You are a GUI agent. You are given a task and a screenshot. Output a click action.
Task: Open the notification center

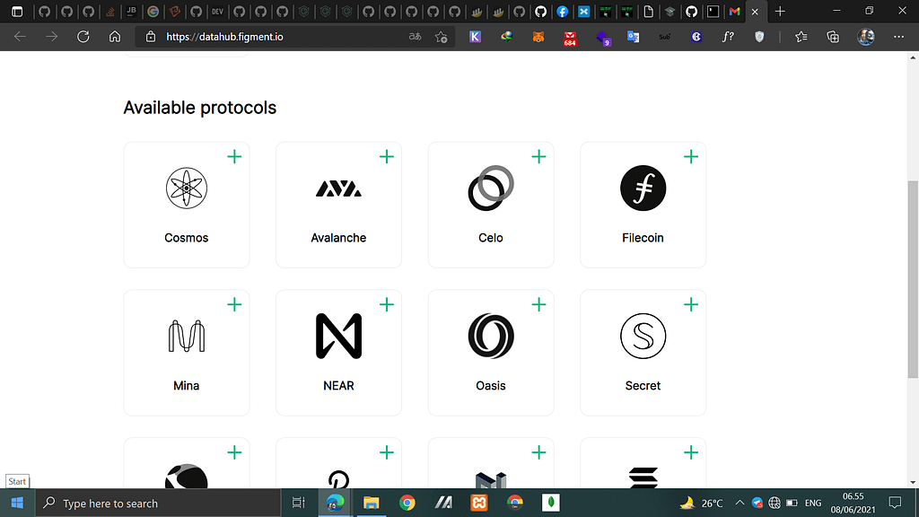click(x=895, y=503)
